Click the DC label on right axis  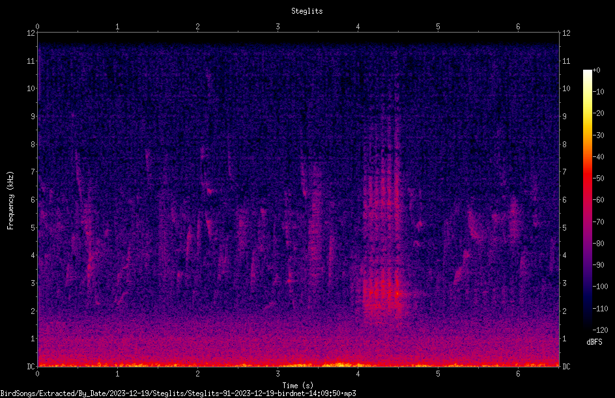tap(566, 367)
